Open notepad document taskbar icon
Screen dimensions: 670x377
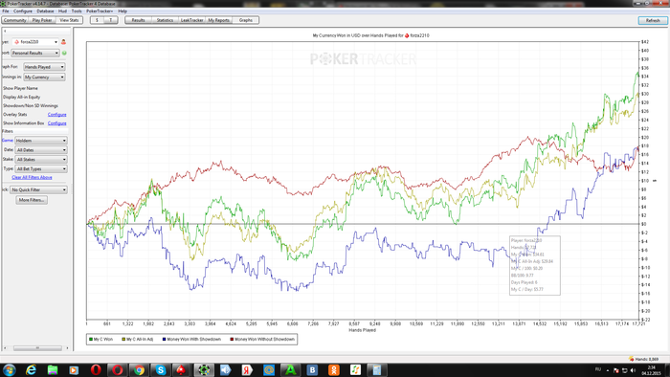pos(377,369)
